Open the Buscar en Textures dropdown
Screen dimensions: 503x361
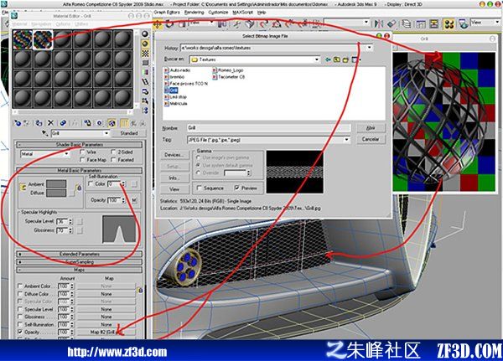click(x=317, y=59)
